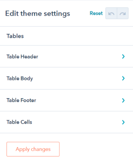Open Table Header settings row
The width and height of the screenshot is (133, 163).
(x=66, y=56)
